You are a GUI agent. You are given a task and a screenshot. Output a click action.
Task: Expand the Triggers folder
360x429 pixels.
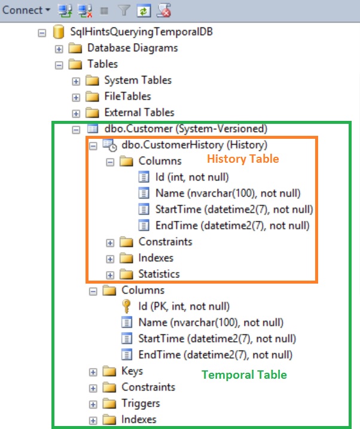pyautogui.click(x=93, y=404)
